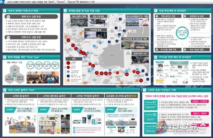Screen dimensions: 213x138
Task: Click the Targeting 02 SAFE box
Action: tap(151, 117)
